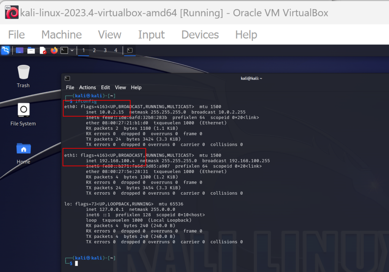This screenshot has width=389, height=272.
Task: Open the terminal's Actions menu
Action: point(87,88)
